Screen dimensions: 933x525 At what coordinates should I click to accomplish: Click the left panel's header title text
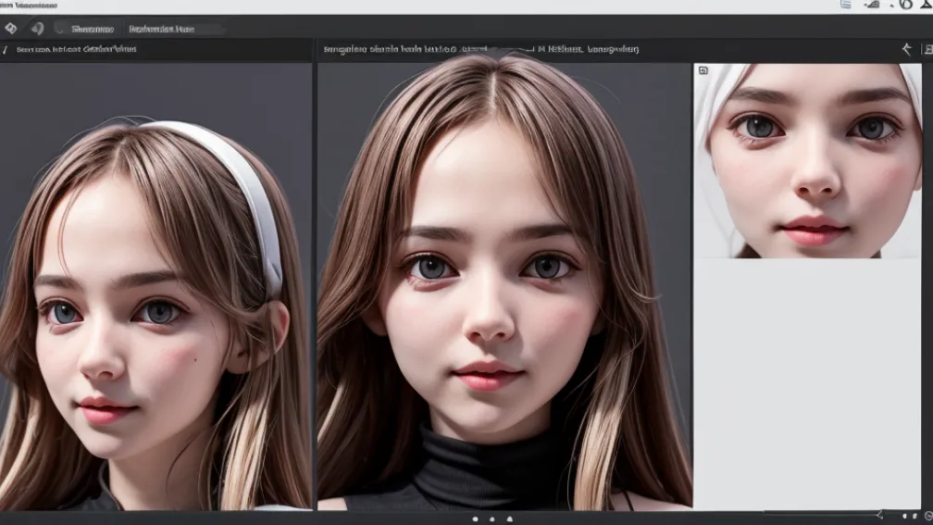tap(76, 50)
